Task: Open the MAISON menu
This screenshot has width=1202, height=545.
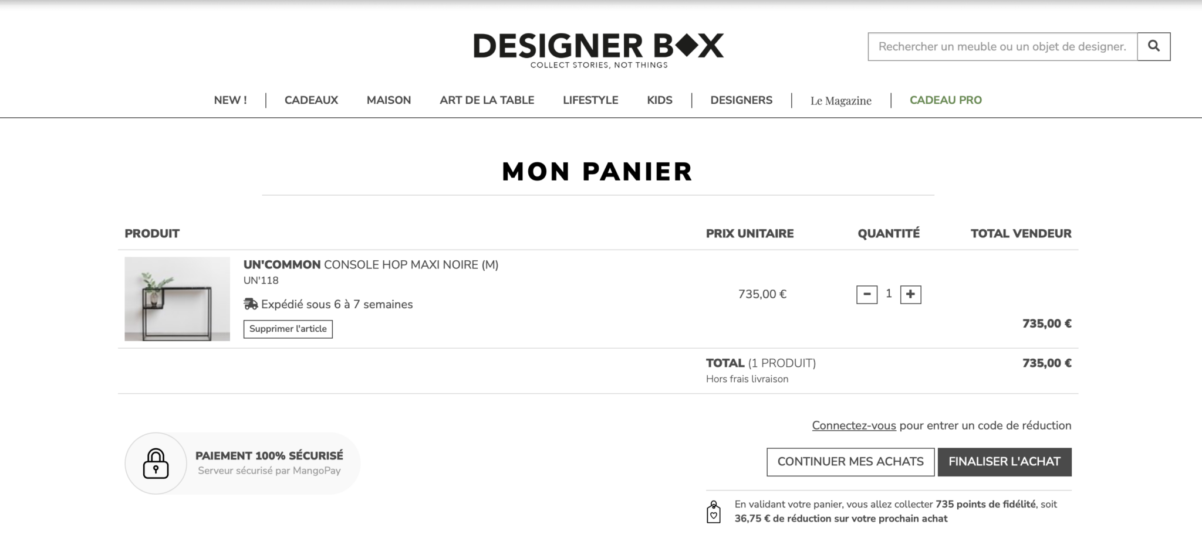Action: (389, 100)
